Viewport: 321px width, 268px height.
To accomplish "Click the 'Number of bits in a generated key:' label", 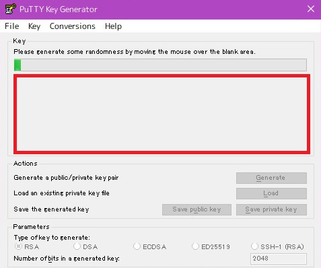I will [x=67, y=259].
